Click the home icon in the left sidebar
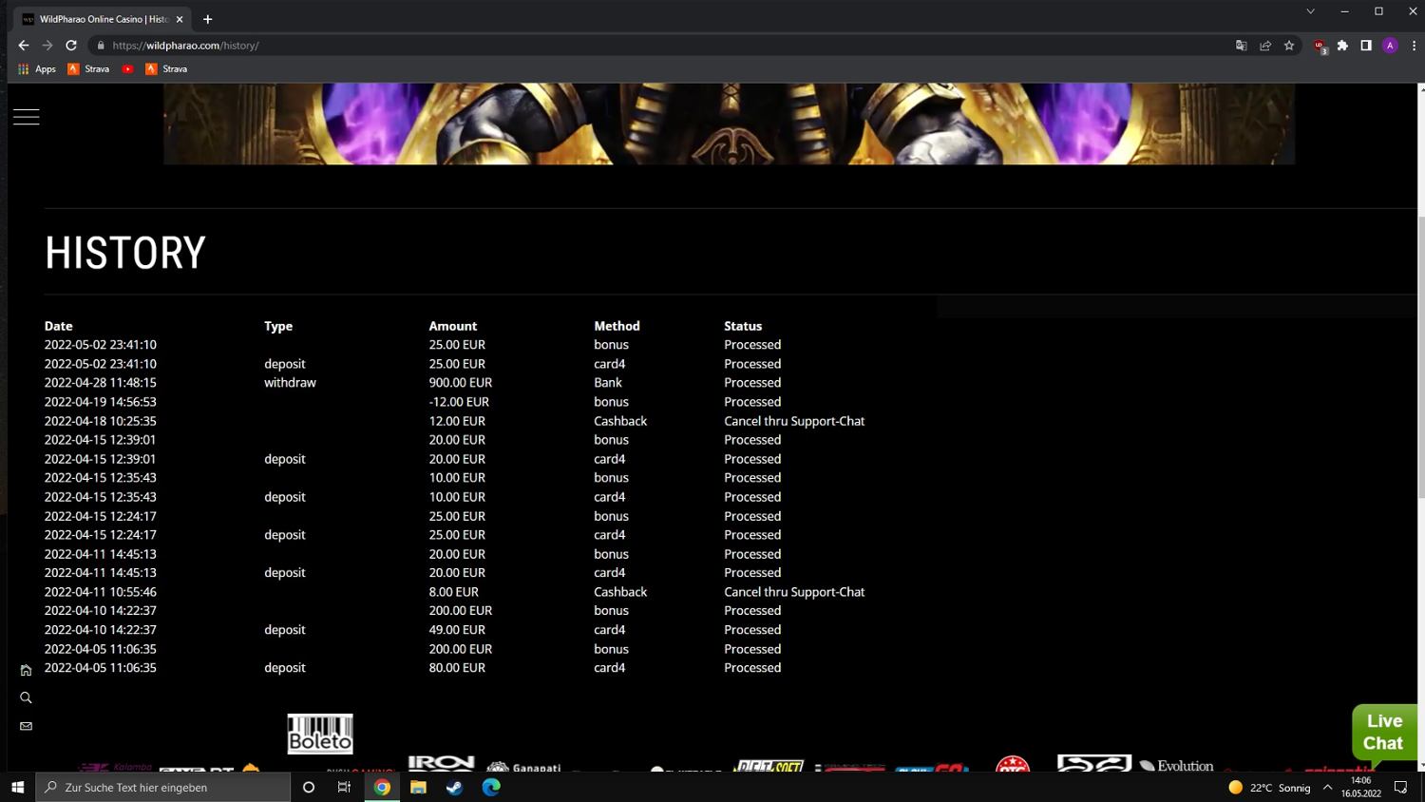1425x802 pixels. tap(26, 670)
